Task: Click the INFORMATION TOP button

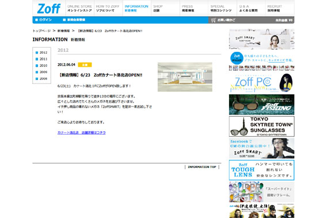Action: [x=202, y=167]
